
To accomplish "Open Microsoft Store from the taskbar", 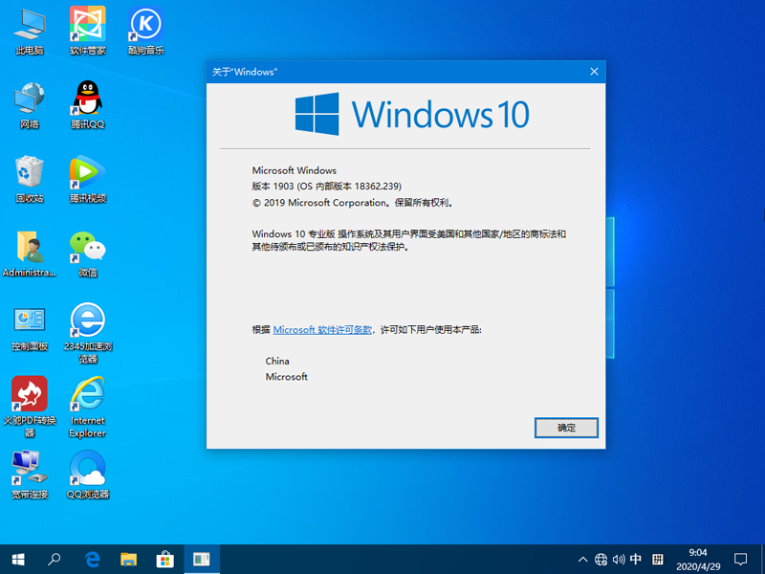I will click(x=165, y=560).
